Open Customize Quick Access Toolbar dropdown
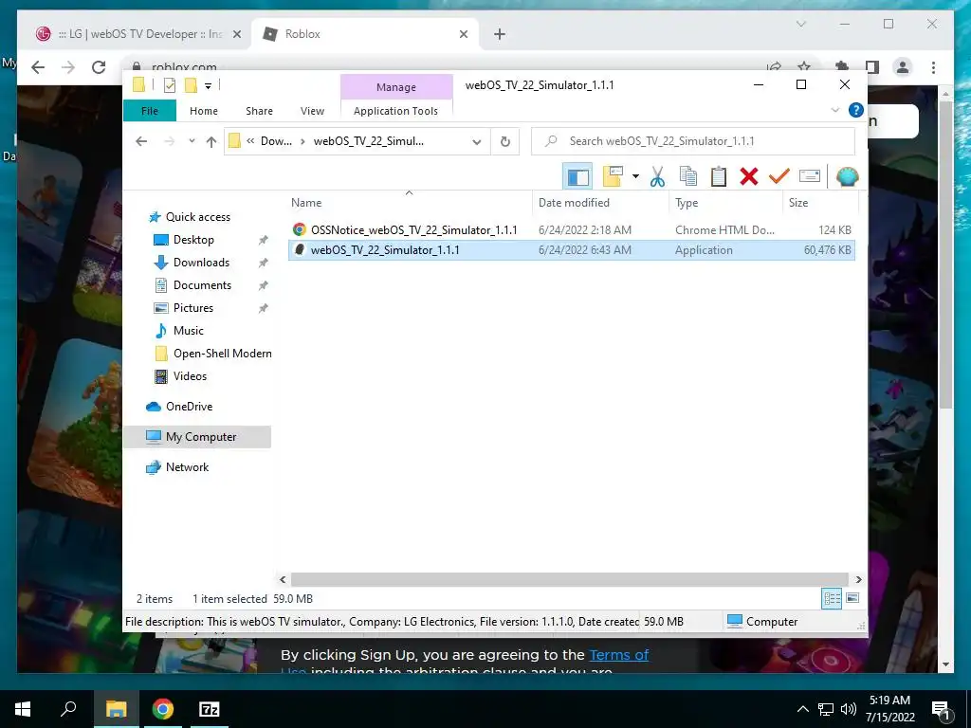Image resolution: width=971 pixels, height=728 pixels. tap(208, 86)
